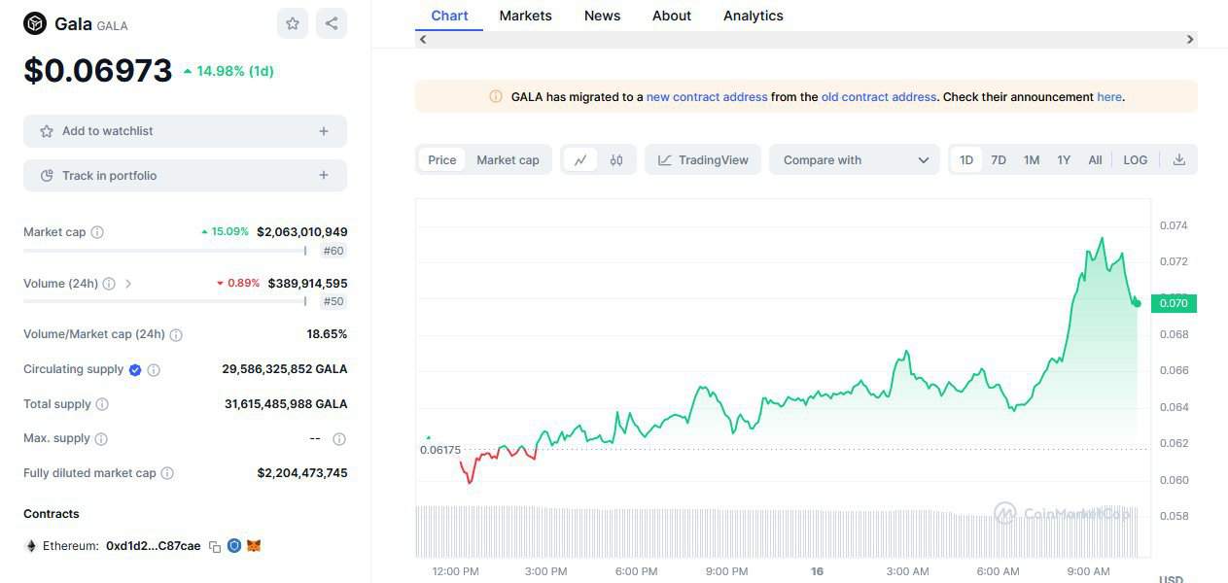Click the 0.06175 opening price label
1228x583 pixels.
click(x=440, y=450)
